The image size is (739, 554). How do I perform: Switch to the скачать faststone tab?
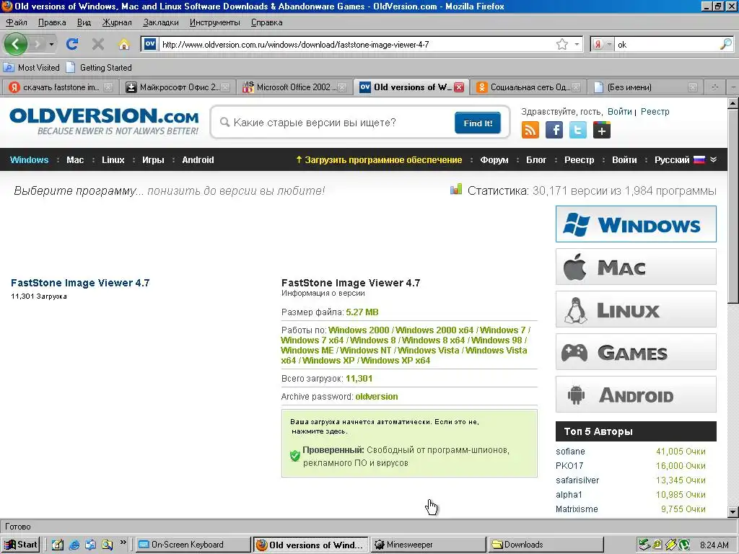pyautogui.click(x=59, y=87)
